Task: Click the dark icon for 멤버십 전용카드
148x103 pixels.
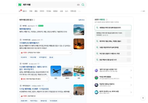Action: click(x=96, y=85)
